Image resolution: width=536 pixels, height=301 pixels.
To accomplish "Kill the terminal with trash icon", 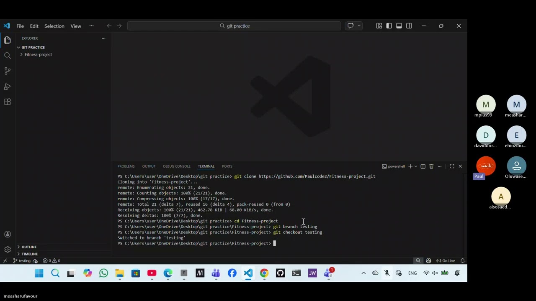I will (x=431, y=166).
